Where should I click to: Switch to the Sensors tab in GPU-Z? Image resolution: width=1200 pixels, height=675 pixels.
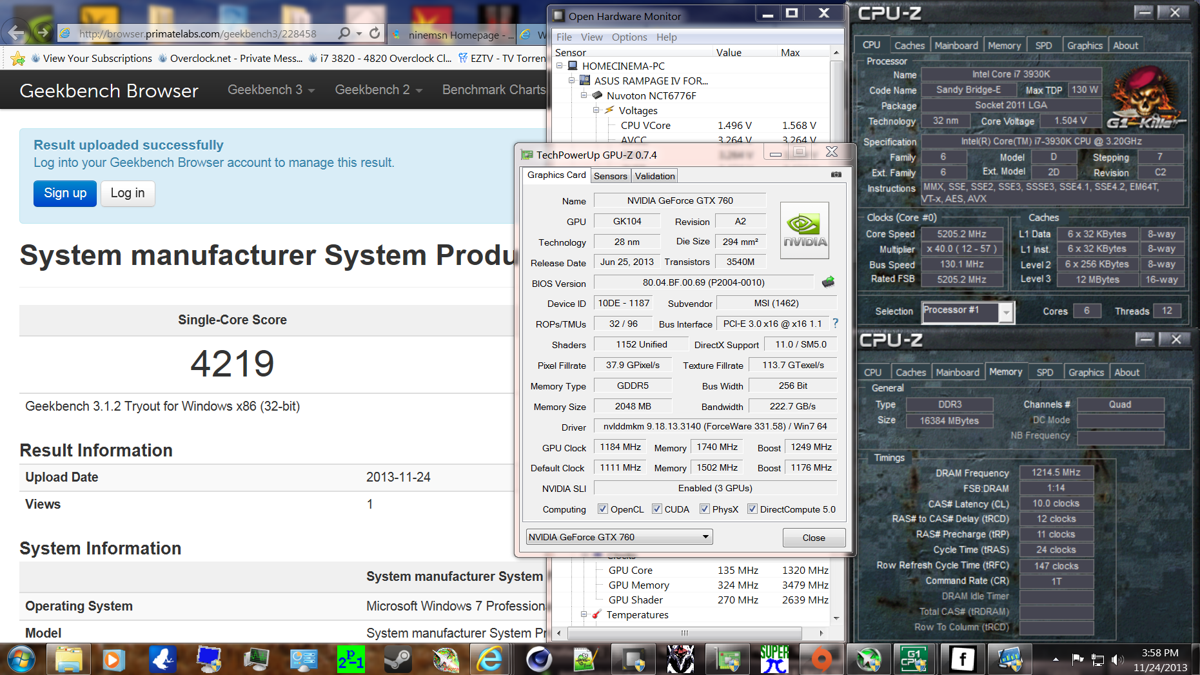[610, 176]
